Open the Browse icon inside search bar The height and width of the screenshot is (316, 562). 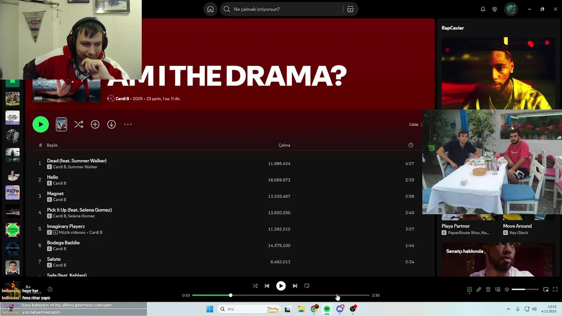click(350, 9)
